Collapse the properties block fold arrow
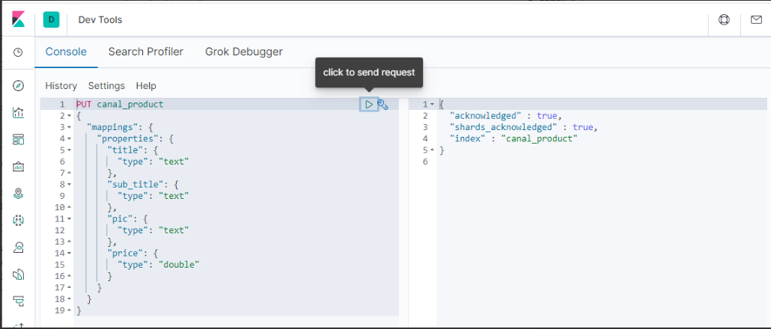 click(x=70, y=139)
